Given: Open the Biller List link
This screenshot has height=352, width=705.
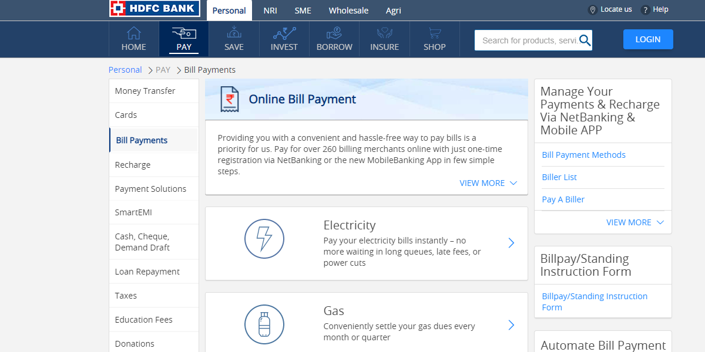Looking at the screenshot, I should click(x=559, y=177).
